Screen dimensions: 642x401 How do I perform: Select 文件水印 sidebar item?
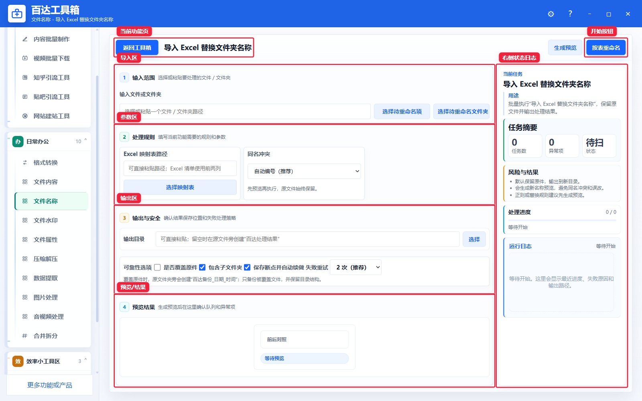click(51, 221)
